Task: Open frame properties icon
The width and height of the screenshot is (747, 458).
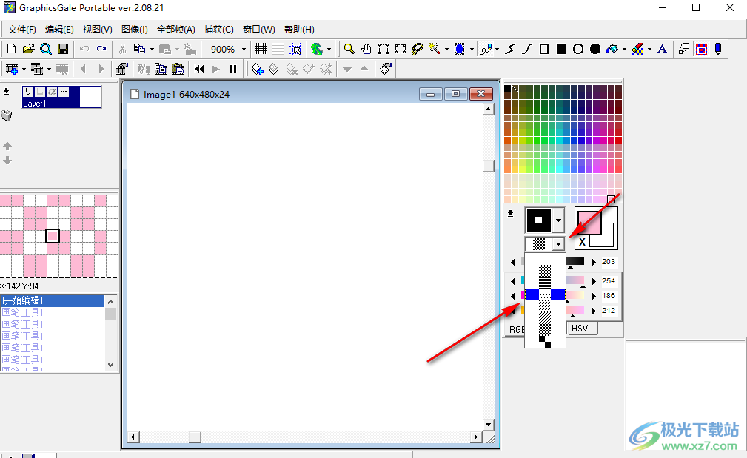Action: pyautogui.click(x=121, y=69)
